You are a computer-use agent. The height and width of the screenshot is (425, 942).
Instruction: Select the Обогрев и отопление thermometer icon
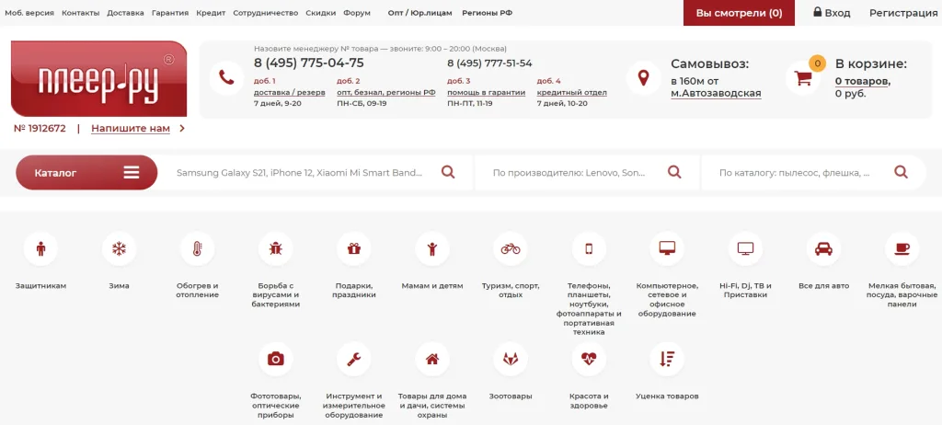click(x=197, y=248)
